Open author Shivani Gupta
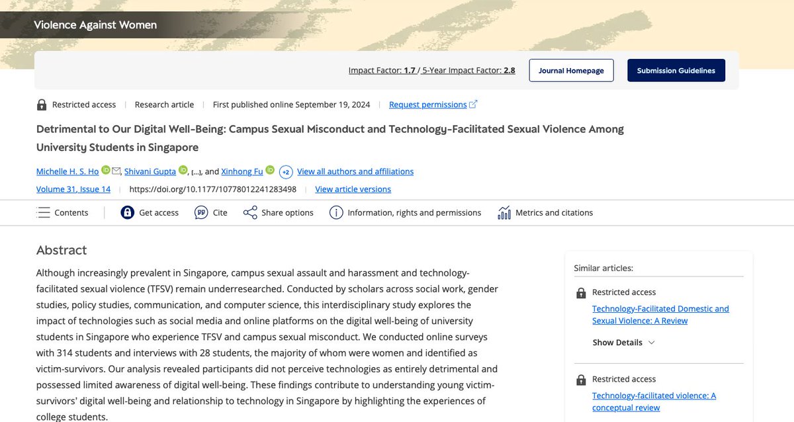Image resolution: width=794 pixels, height=422 pixels. coord(150,171)
